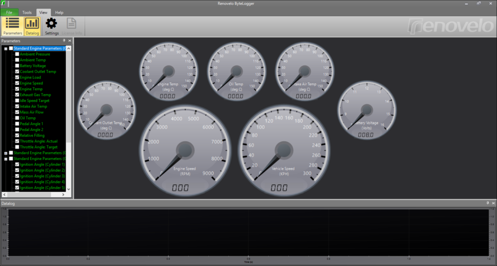Collapse the first Standard Engine Parameters group
This screenshot has height=266, width=497.
[5, 49]
